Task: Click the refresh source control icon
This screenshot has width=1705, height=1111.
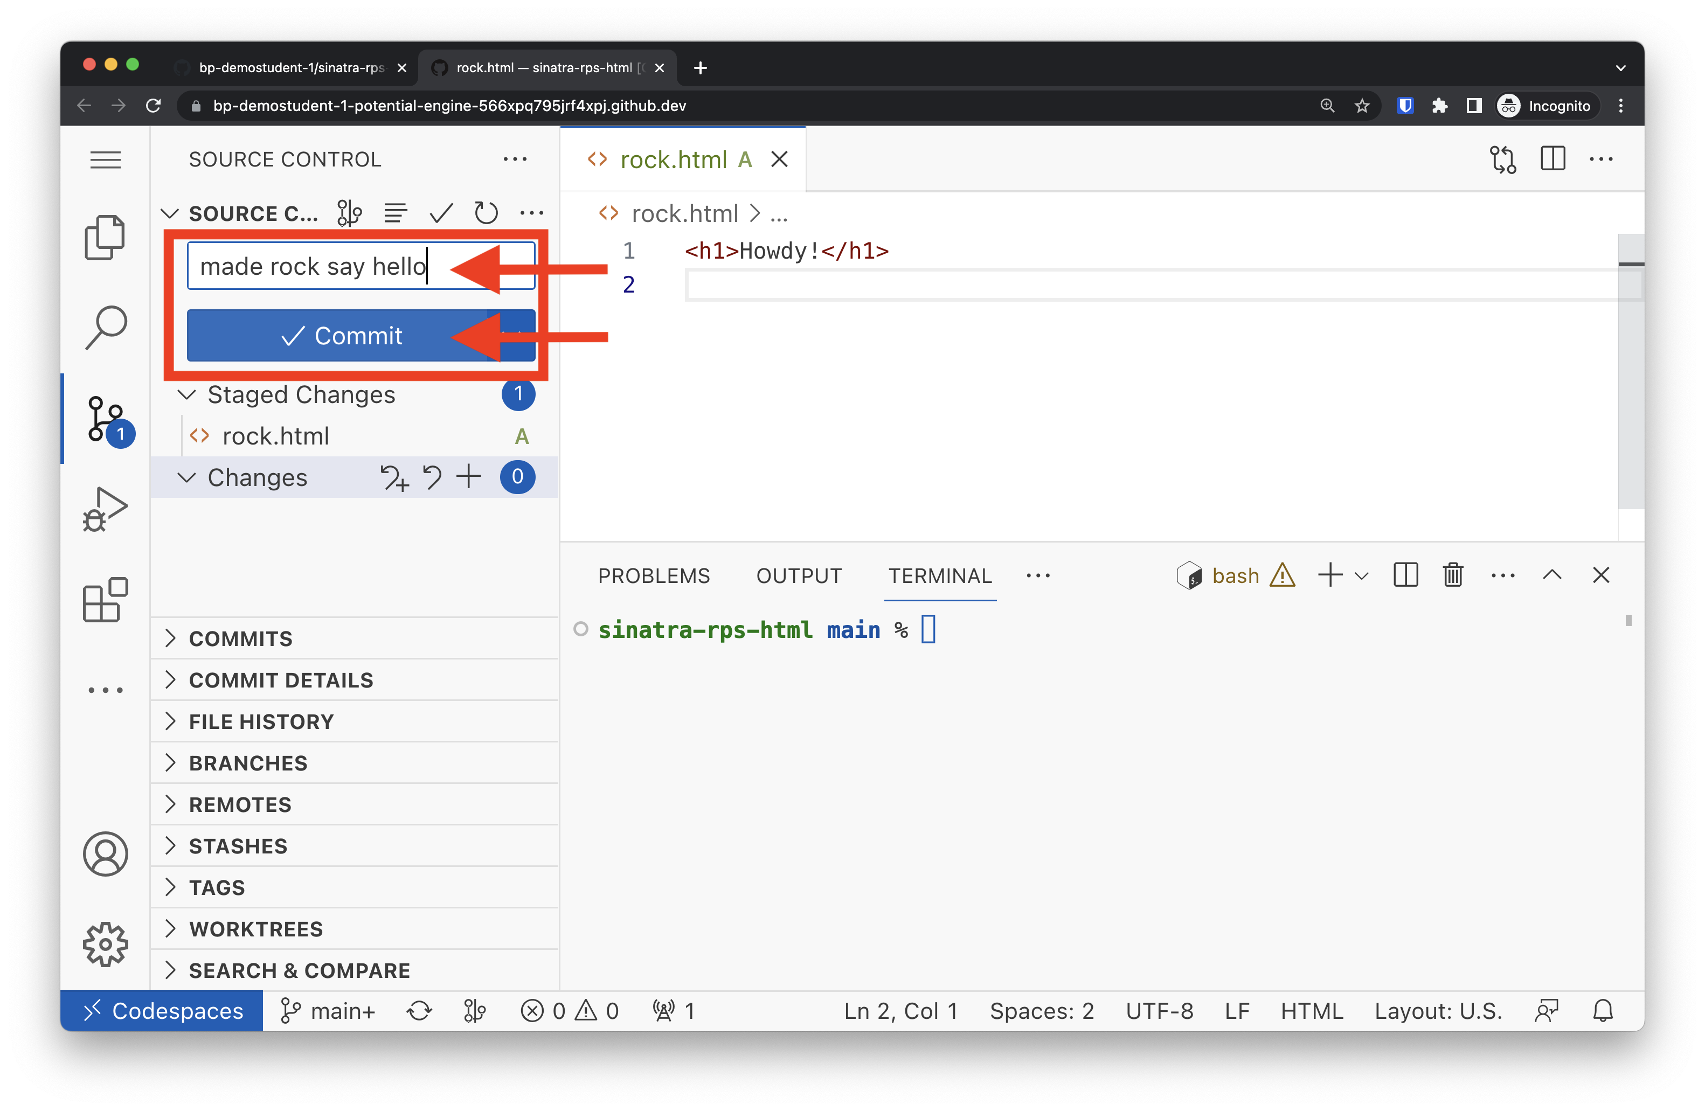Action: coord(486,213)
